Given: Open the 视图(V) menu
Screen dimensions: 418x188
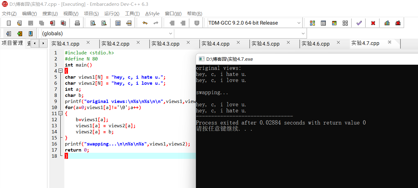Looking at the screenshot, I should click(71, 14).
